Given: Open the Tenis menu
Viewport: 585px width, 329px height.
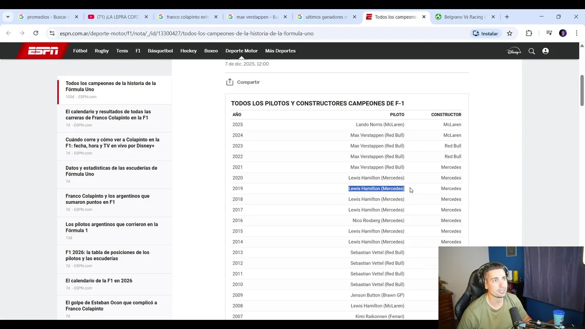Looking at the screenshot, I should pos(122,51).
